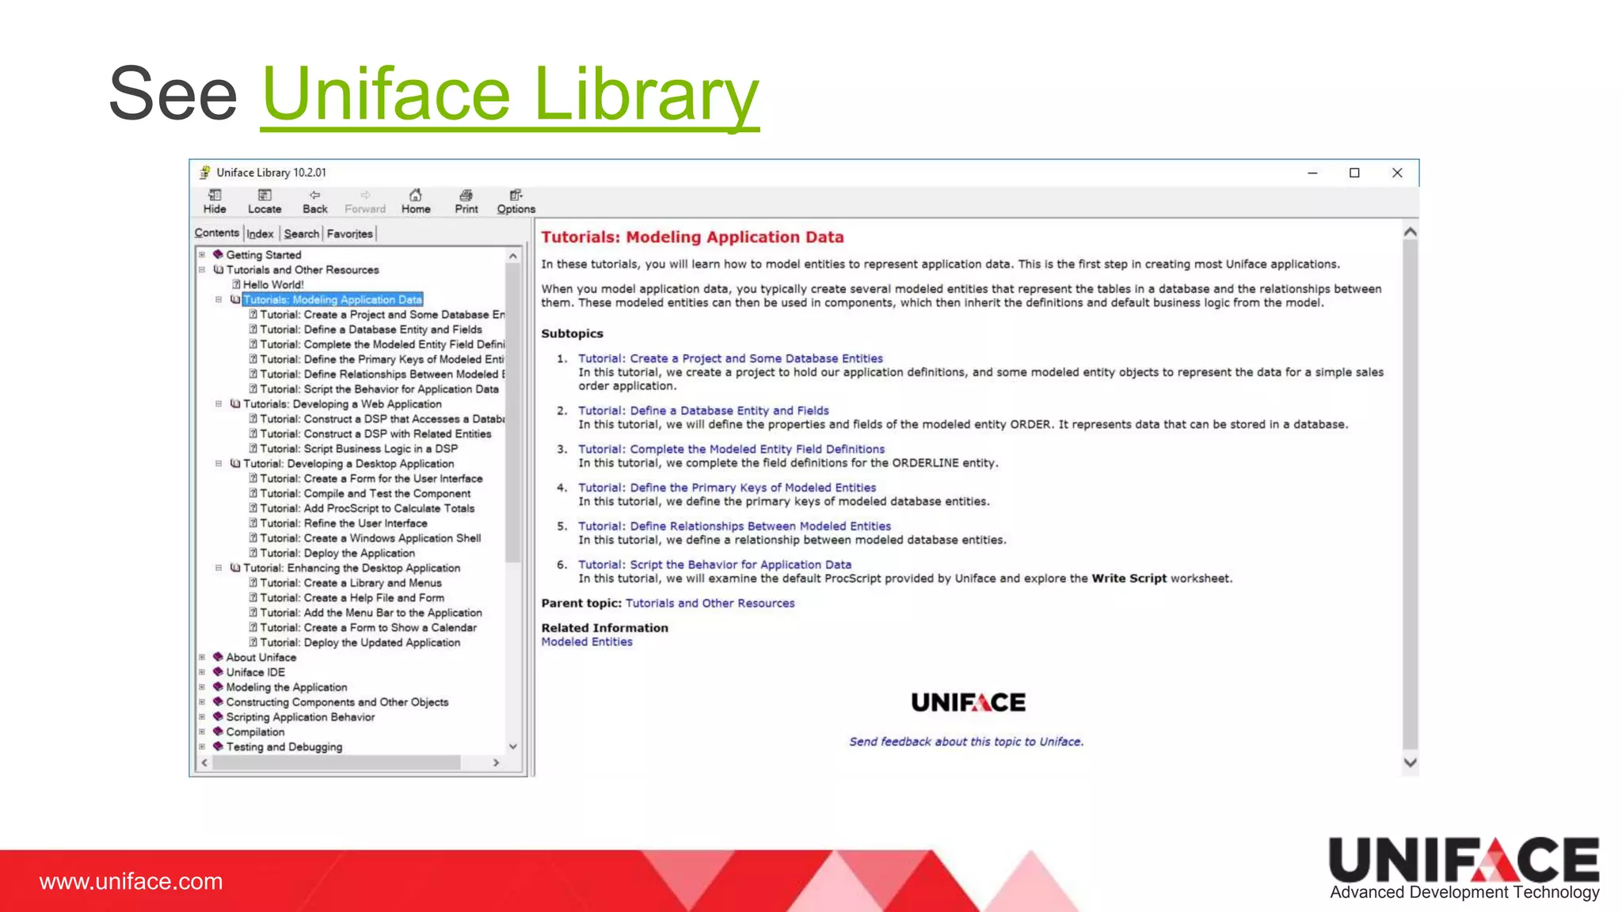Viewport: 1622px width, 912px height.
Task: Open link Tutorial: Define a Database Entity and Fields
Action: (x=703, y=411)
